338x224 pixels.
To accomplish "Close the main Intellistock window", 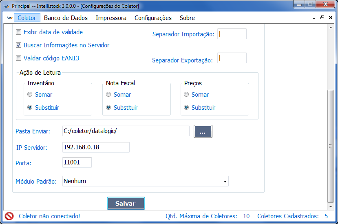I will [325, 4].
